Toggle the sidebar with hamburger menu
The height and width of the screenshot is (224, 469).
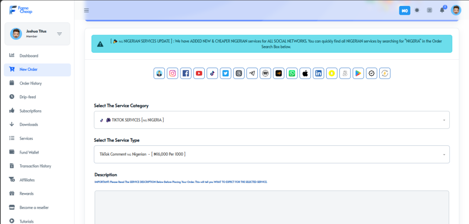[87, 11]
